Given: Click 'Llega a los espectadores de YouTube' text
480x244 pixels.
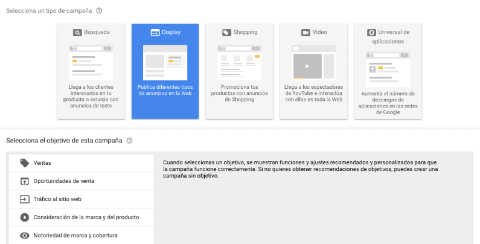Looking at the screenshot, I should click(x=313, y=93).
